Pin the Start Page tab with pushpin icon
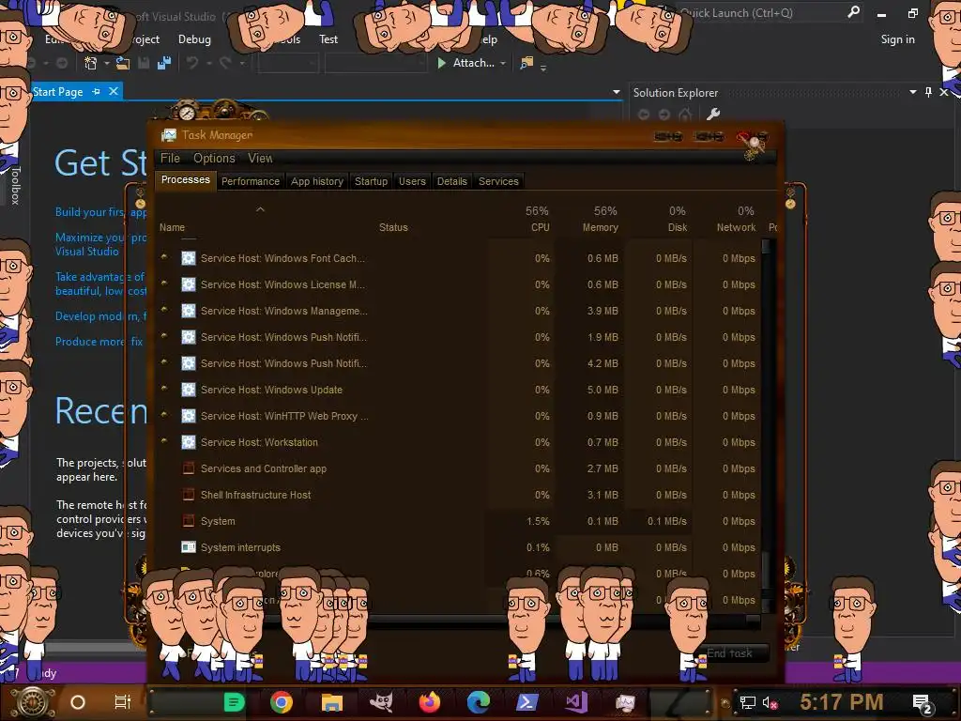The image size is (961, 721). [x=97, y=91]
